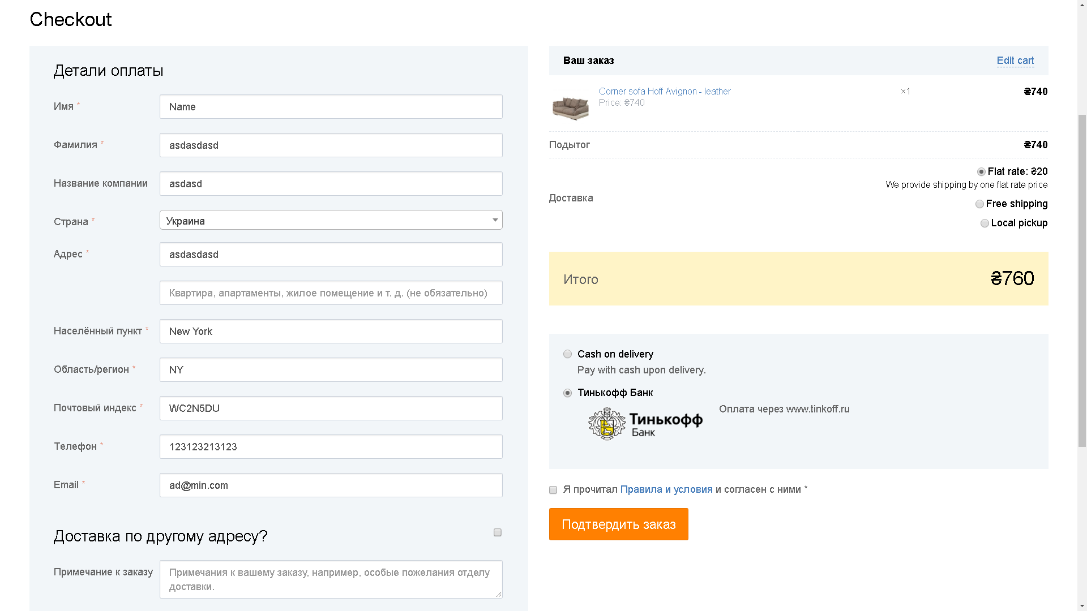This screenshot has height=611, width=1087.
Task: Focus the Имя name input field
Action: tap(331, 107)
